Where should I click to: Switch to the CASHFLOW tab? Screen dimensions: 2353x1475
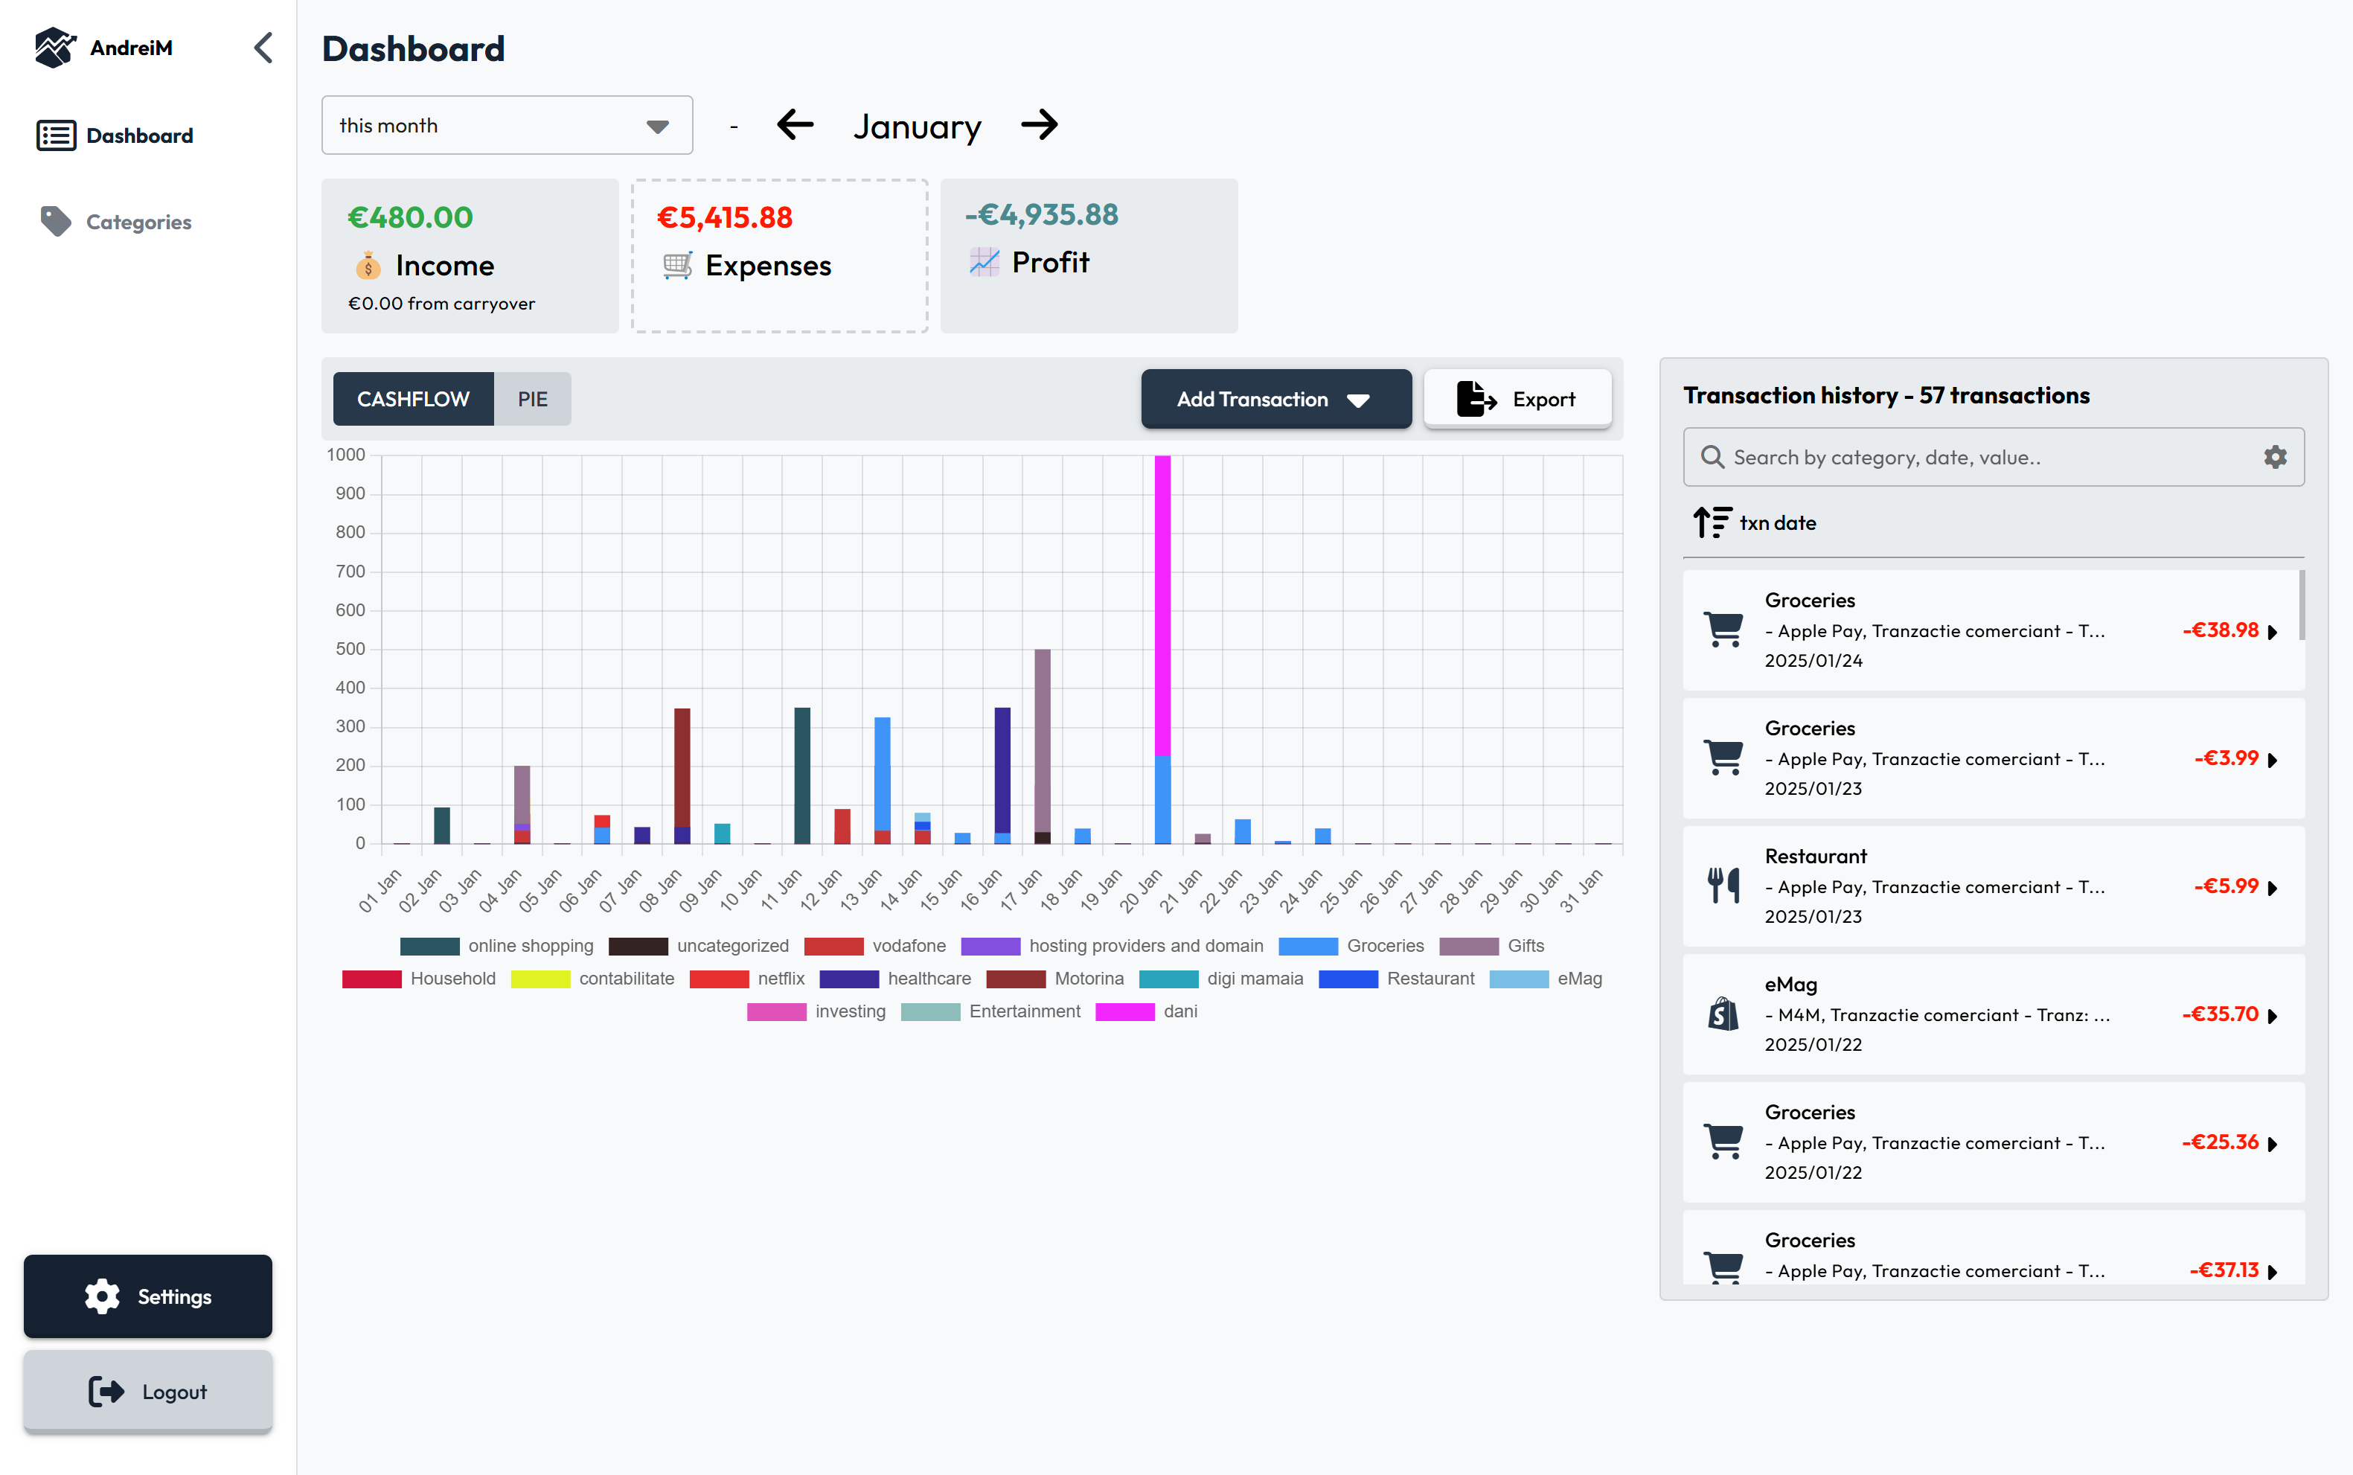tap(414, 399)
